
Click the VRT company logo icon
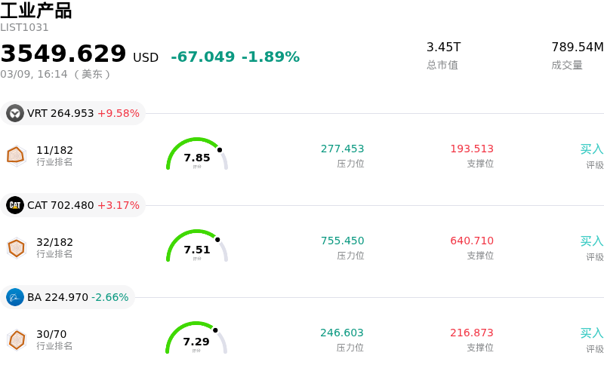[15, 113]
